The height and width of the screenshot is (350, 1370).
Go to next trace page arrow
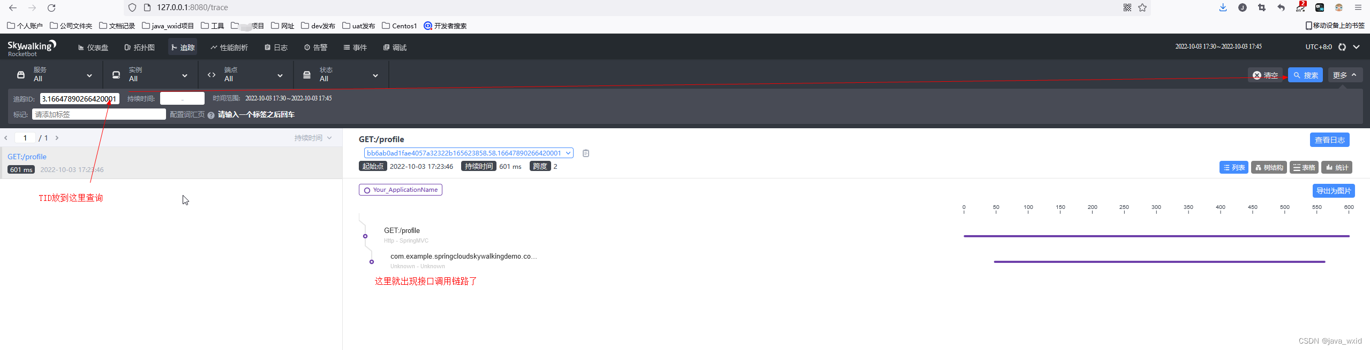point(57,138)
